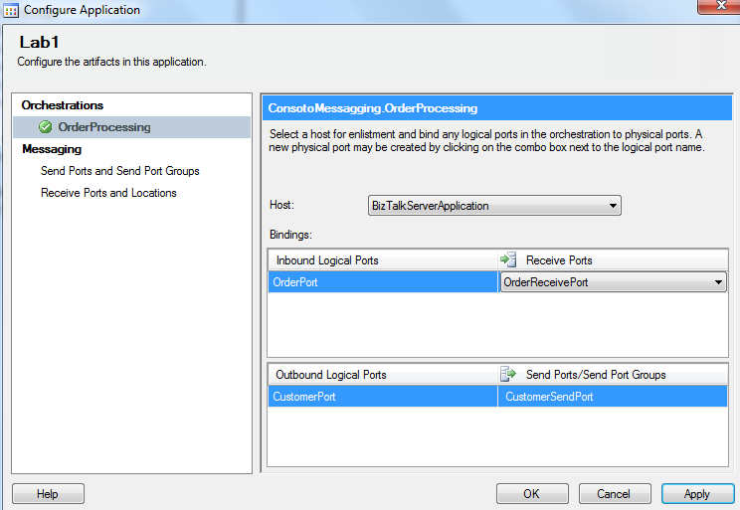Open Help for this dialog
This screenshot has height=510, width=740.
point(47,494)
